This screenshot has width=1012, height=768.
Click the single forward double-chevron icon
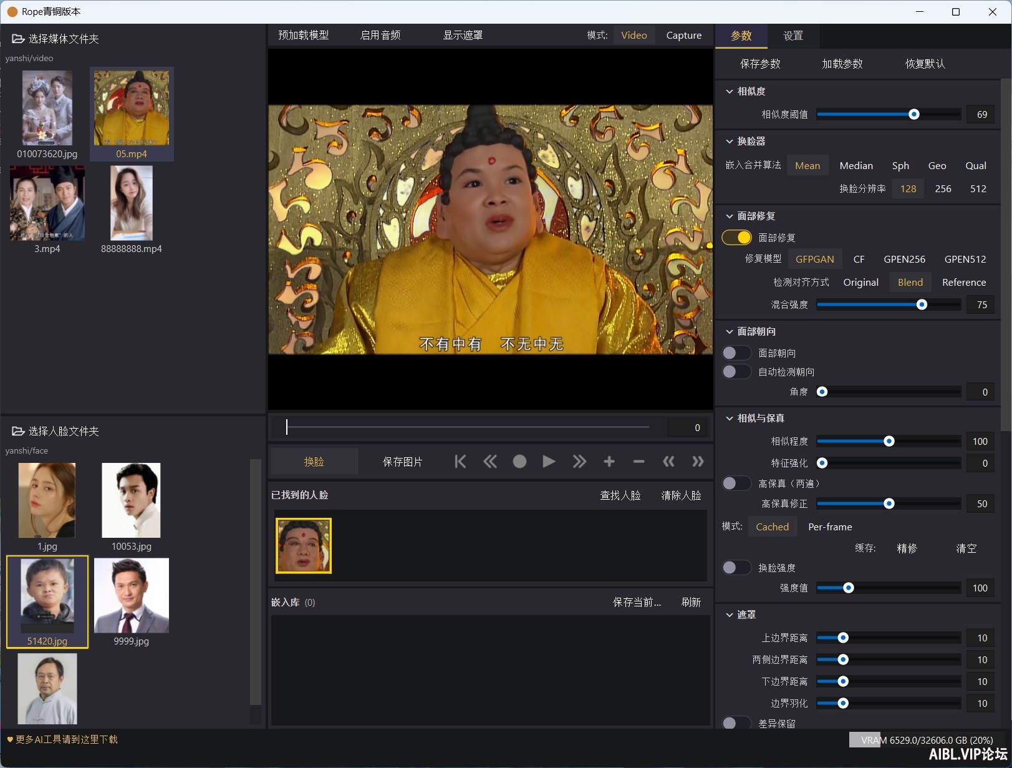click(579, 461)
